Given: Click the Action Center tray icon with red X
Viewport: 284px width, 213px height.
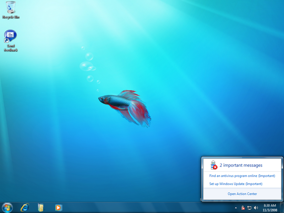Looking at the screenshot, I should [243, 208].
